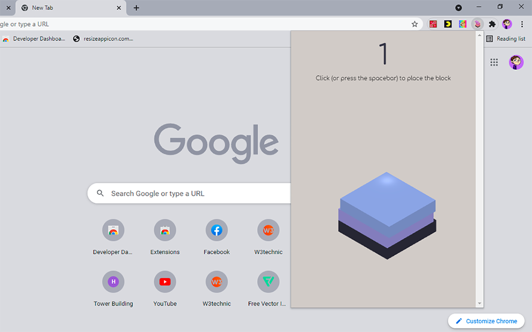Open the Facebook shortcut tile
Image resolution: width=532 pixels, height=332 pixels.
[217, 237]
